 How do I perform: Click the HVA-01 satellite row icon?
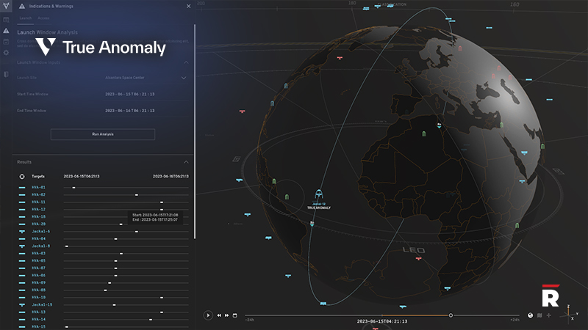click(x=22, y=188)
